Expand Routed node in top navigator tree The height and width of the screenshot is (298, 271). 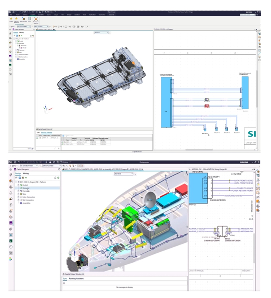(x=16, y=41)
